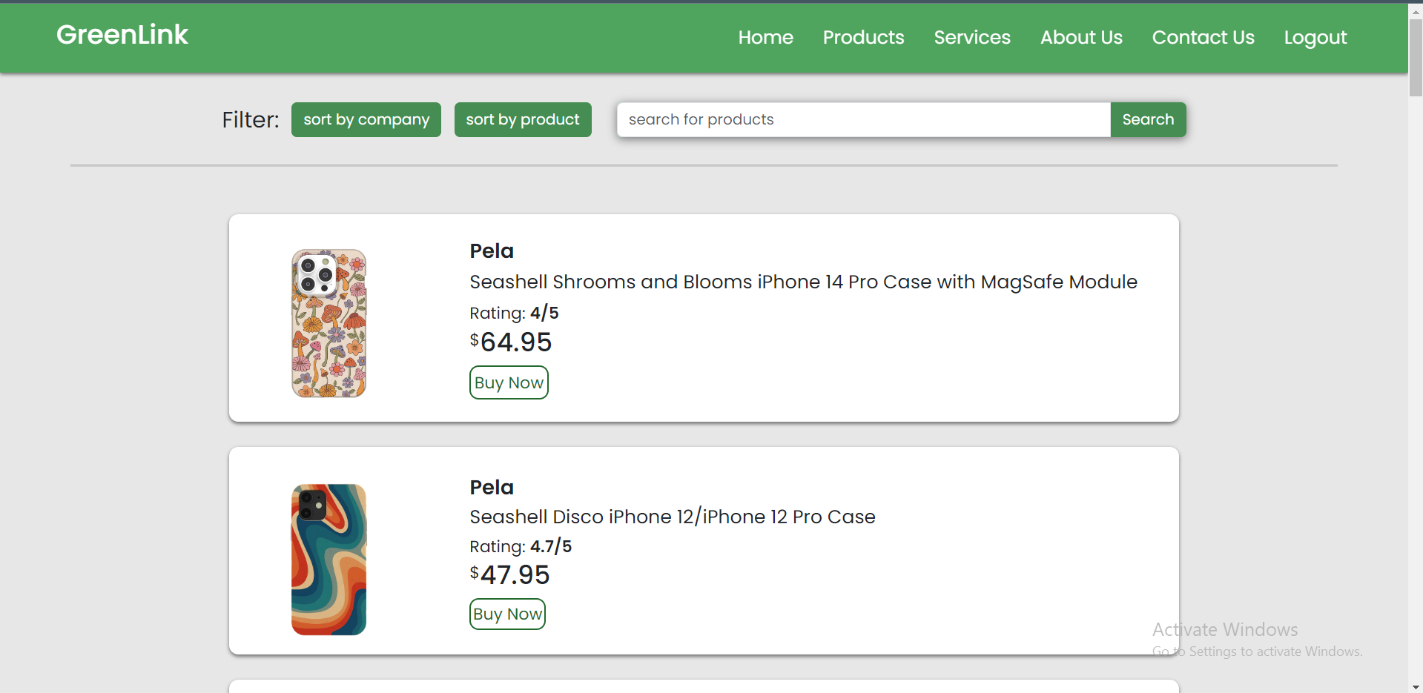Buy the Seashell Disco iPhone 12 case
Image resolution: width=1423 pixels, height=693 pixels.
tap(507, 614)
